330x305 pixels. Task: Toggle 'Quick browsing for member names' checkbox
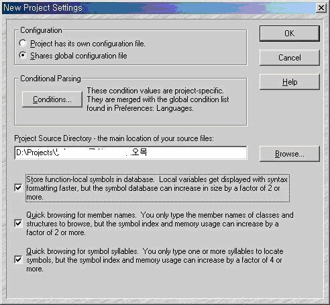tap(18, 223)
